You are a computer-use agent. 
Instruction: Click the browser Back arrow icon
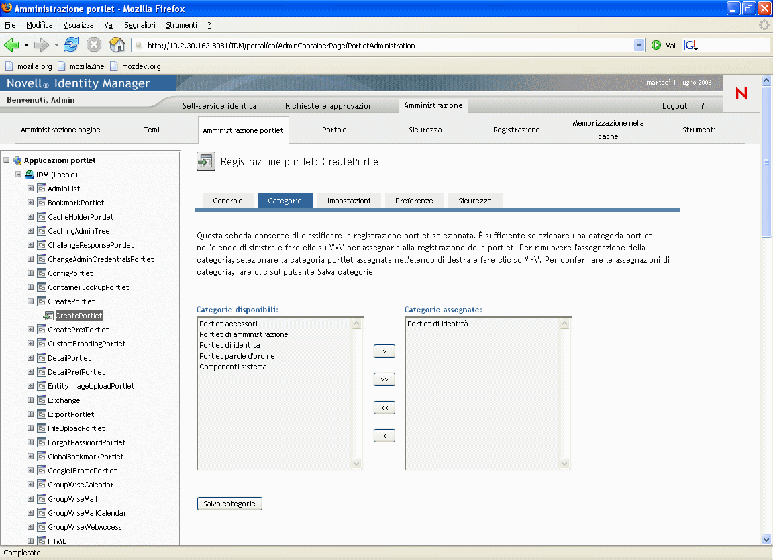coord(11,45)
